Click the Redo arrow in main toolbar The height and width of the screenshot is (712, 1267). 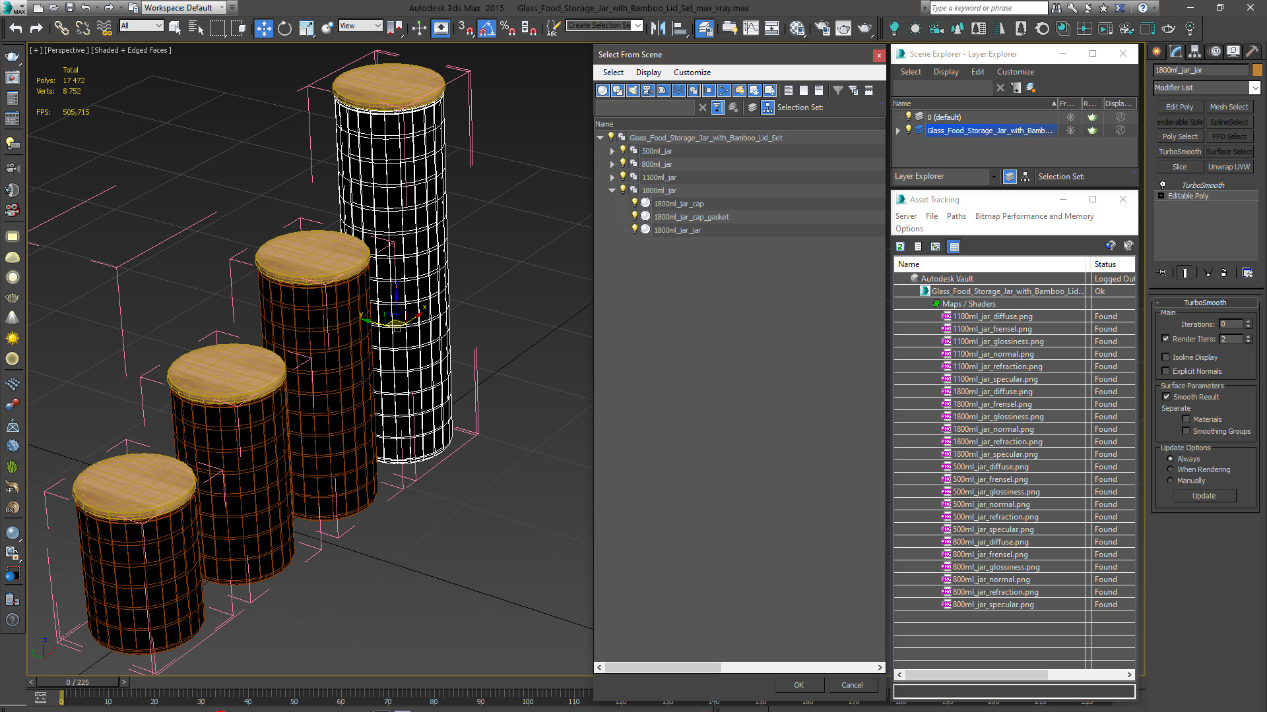pyautogui.click(x=37, y=28)
